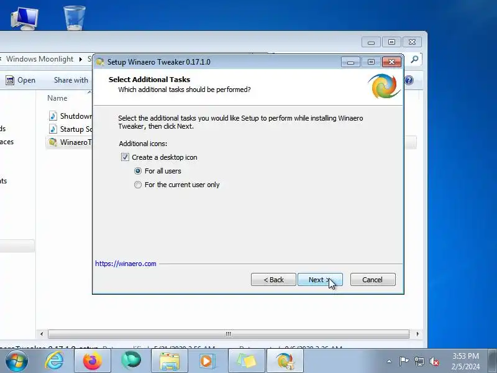Screen dimensions: 497x373
Task: Open Sticky Notes taskbar icon
Action: click(x=246, y=361)
